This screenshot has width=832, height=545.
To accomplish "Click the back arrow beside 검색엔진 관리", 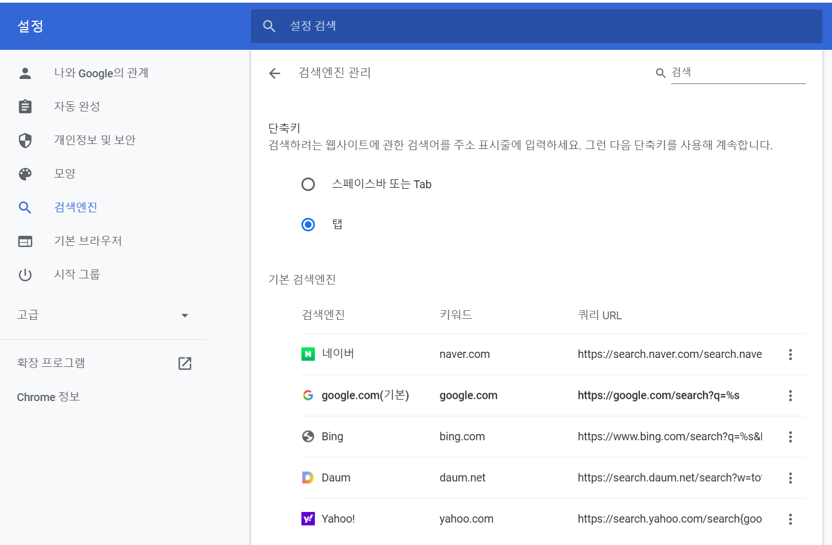I will click(275, 73).
